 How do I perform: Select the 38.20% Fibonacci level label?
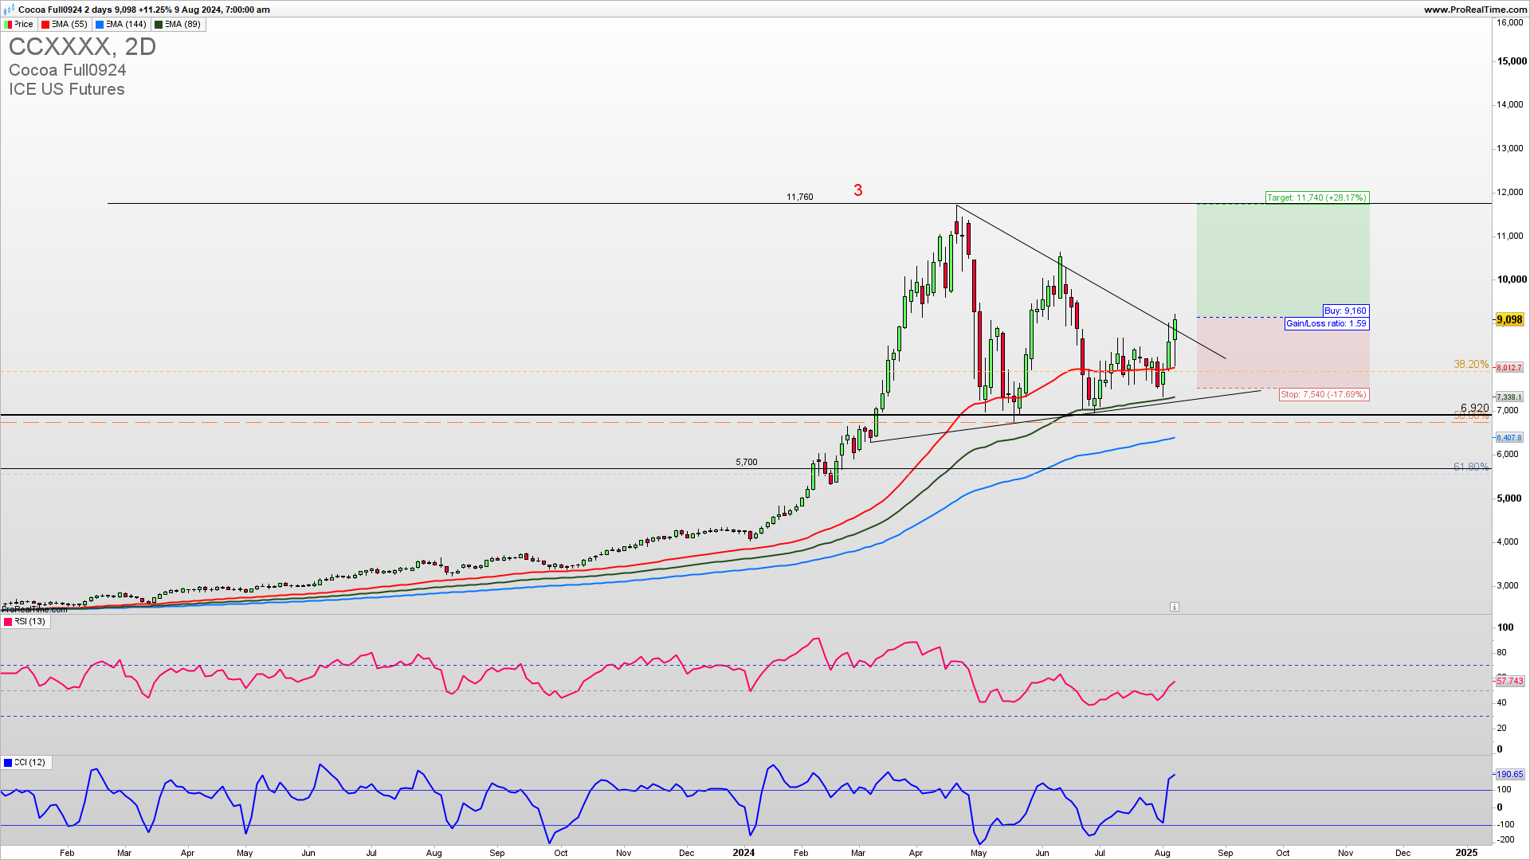1471,364
